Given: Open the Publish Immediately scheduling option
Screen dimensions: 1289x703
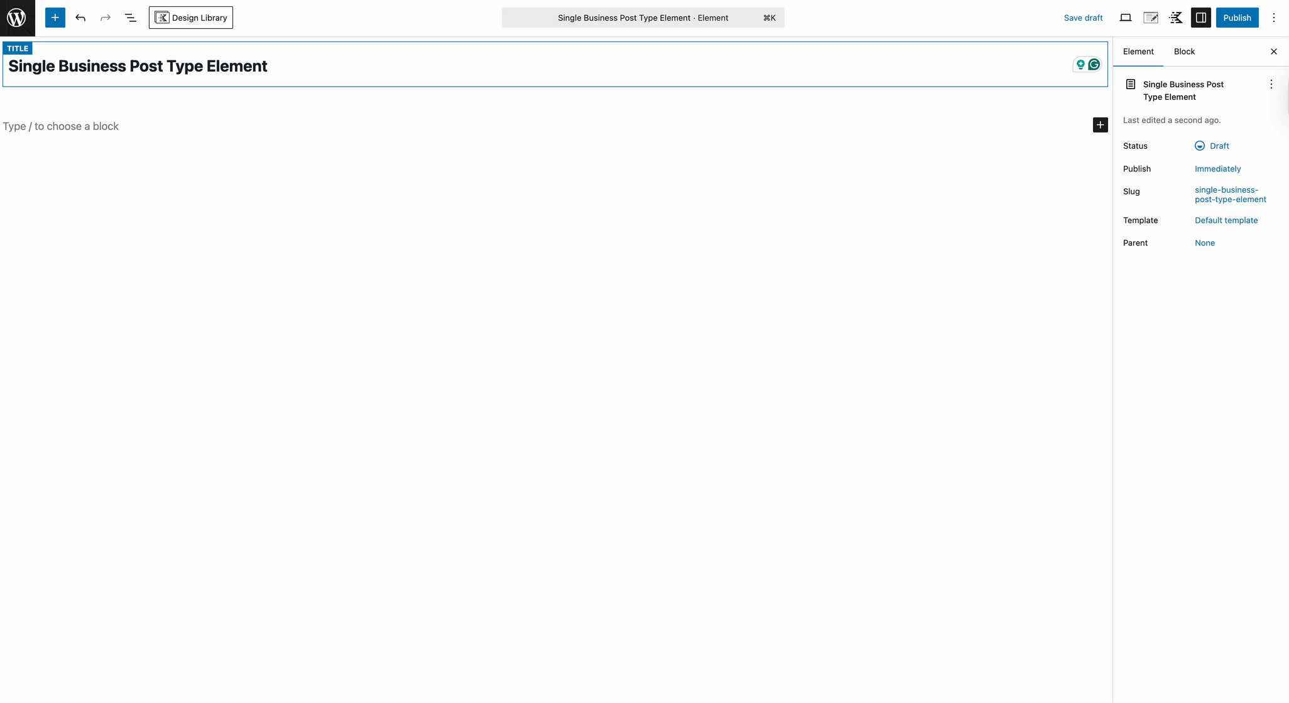Looking at the screenshot, I should 1217,169.
